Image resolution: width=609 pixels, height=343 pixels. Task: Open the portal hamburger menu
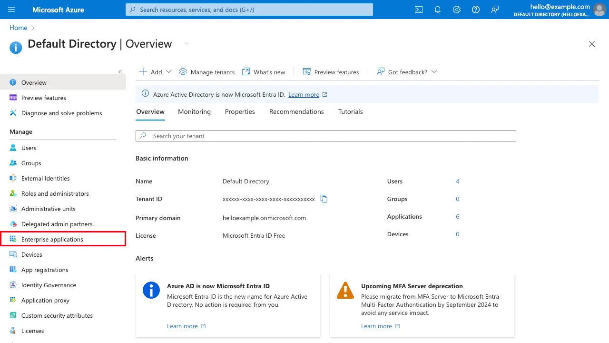[x=11, y=10]
